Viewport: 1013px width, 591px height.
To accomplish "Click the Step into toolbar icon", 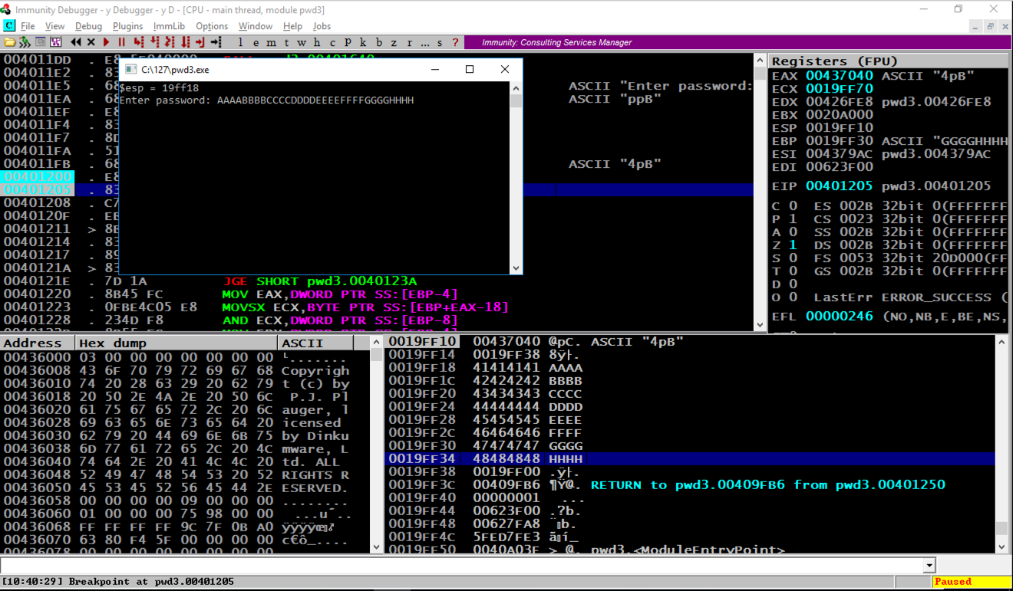I will pyautogui.click(x=139, y=42).
